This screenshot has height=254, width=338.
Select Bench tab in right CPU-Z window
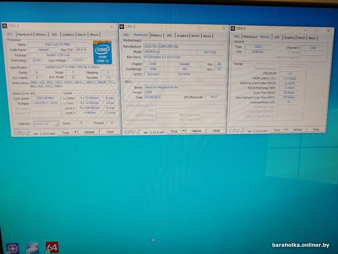(x=301, y=38)
